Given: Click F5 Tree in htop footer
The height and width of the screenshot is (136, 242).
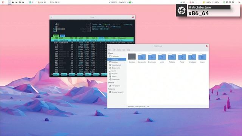Looking at the screenshot, I should (x=88, y=74).
